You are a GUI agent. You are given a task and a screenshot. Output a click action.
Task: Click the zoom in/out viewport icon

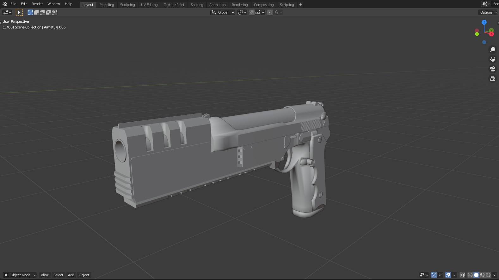point(492,50)
